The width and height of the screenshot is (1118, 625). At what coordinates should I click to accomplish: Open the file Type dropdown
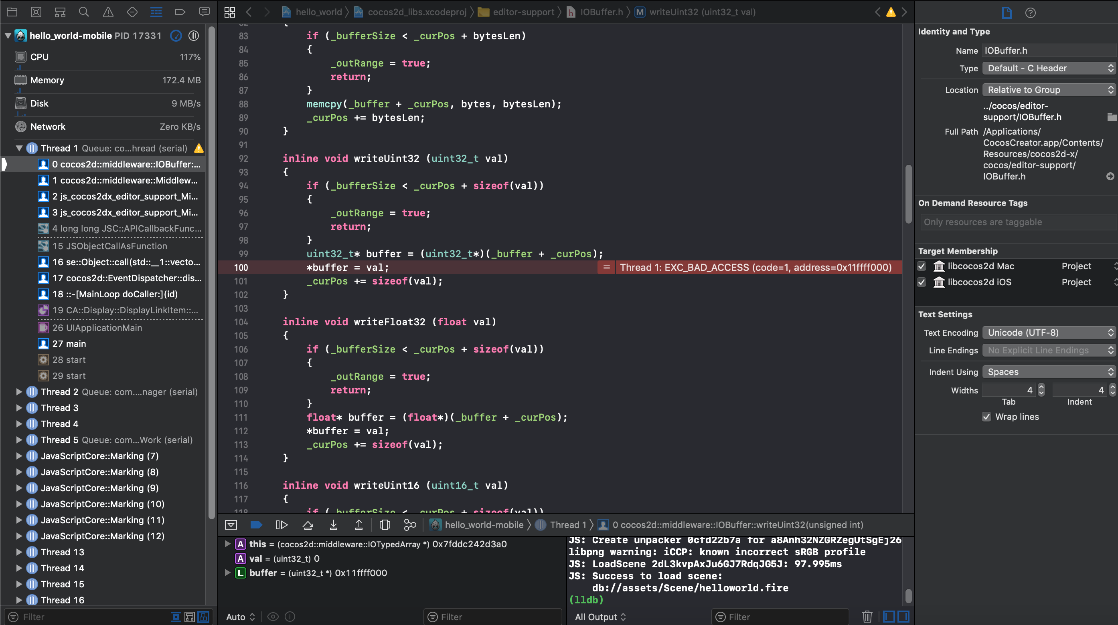(1048, 68)
